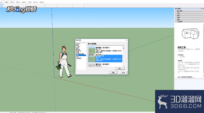Select 绘图 in the preferences category list

pos(78,48)
